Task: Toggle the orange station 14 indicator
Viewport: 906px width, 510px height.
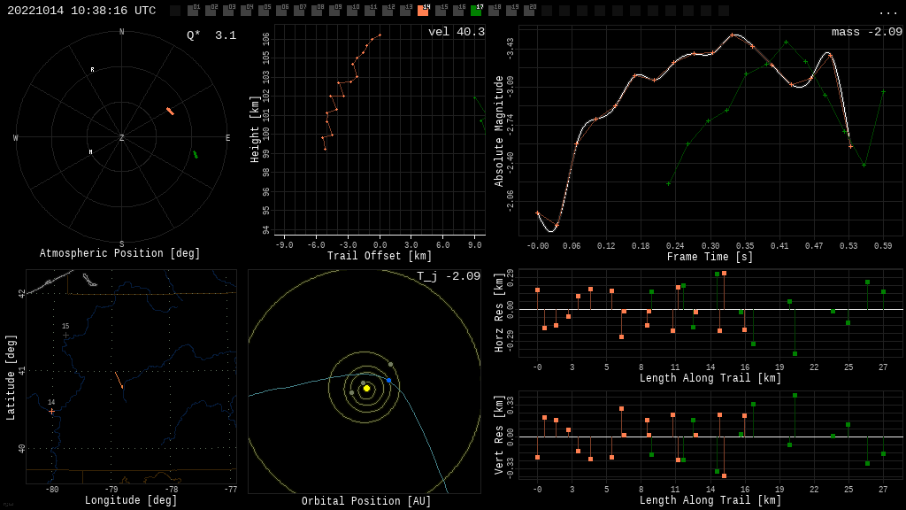Action: point(423,10)
